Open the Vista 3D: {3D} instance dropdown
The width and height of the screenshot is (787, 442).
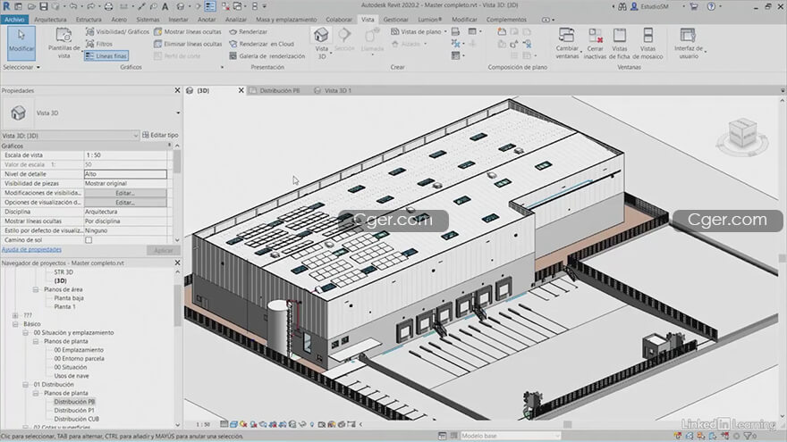pos(70,135)
